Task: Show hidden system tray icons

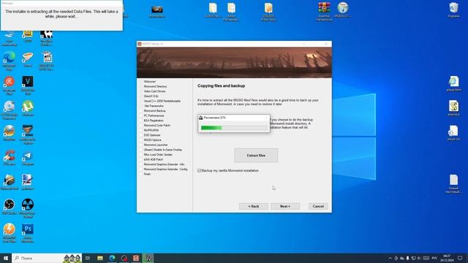Action: 390,258
